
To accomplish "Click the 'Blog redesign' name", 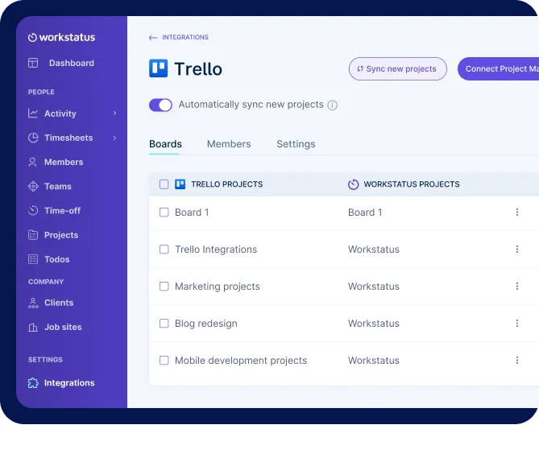I will pos(206,324).
